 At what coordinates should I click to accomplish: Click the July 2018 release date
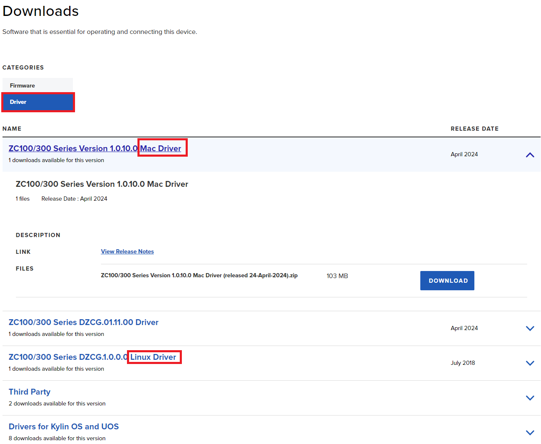(463, 363)
